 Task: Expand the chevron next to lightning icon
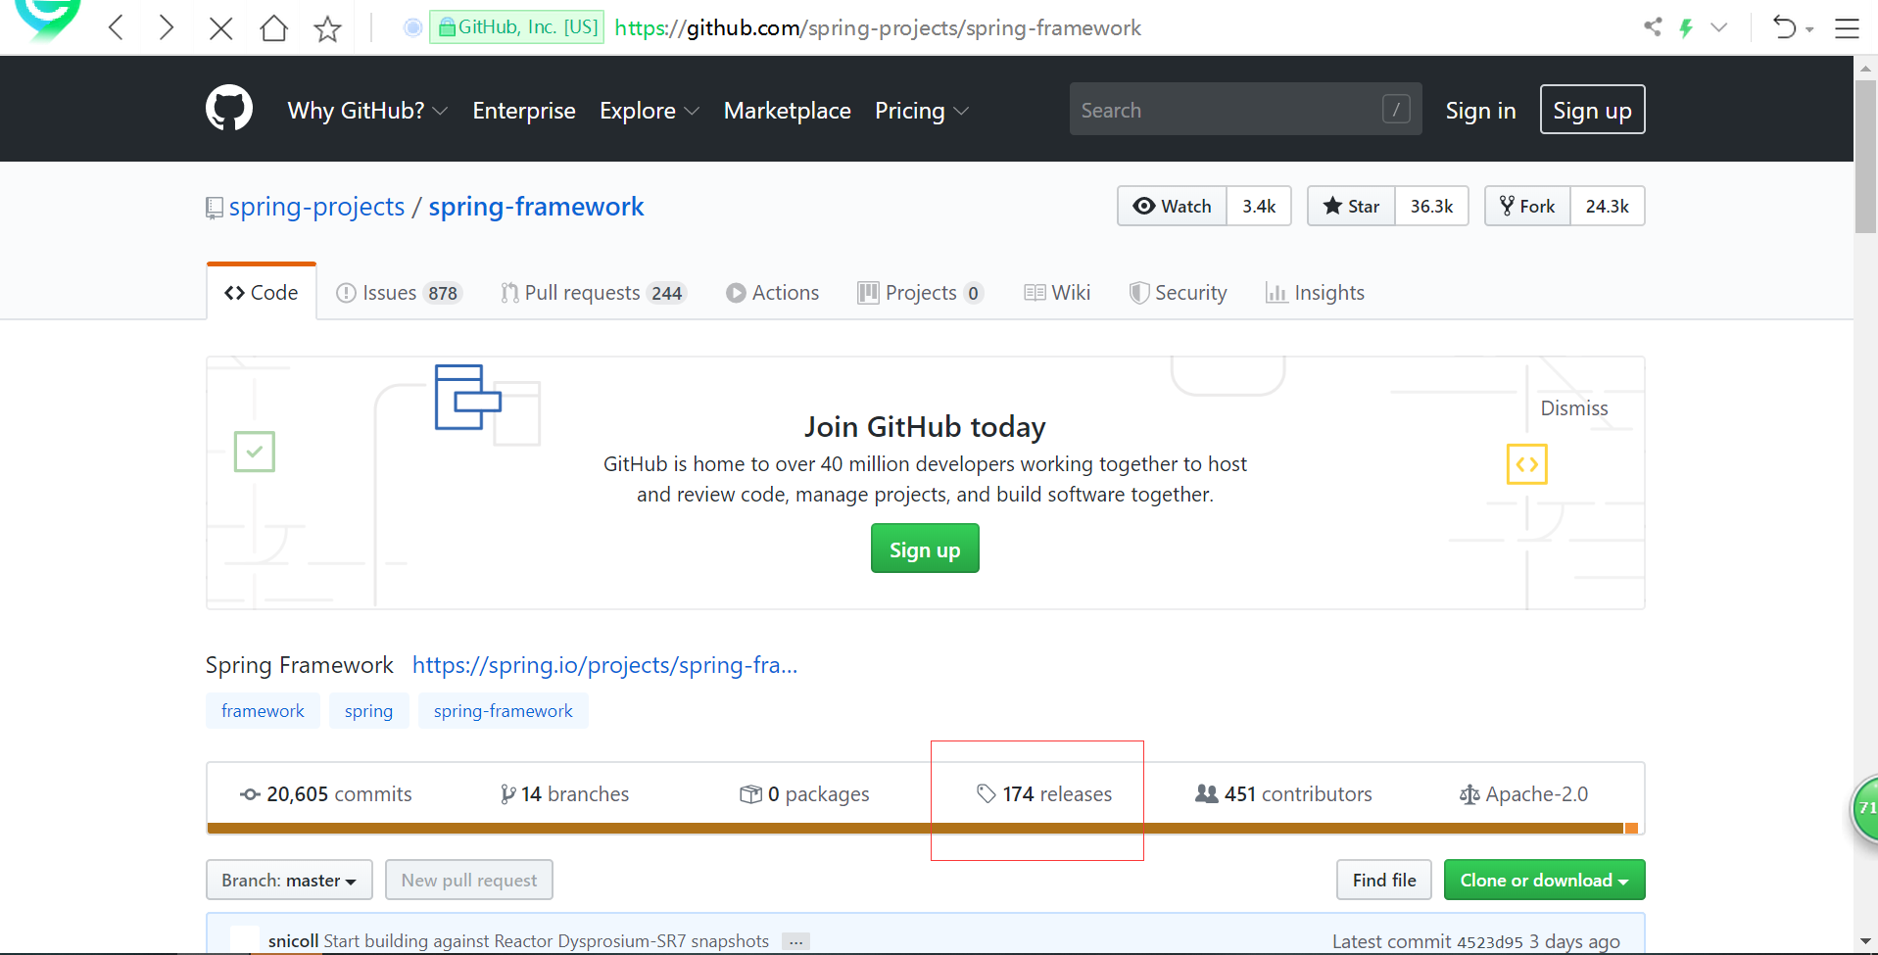(x=1719, y=27)
